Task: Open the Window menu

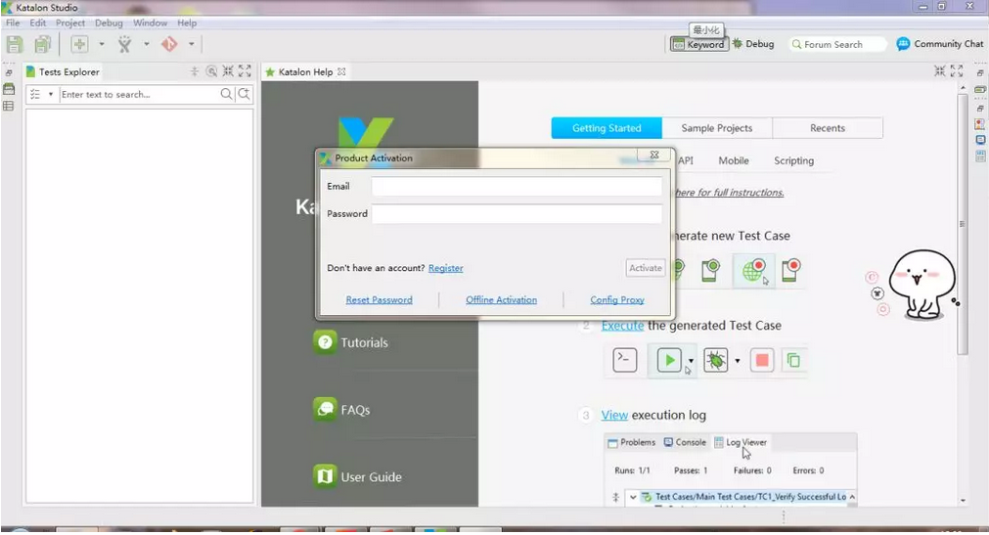Action: point(150,22)
